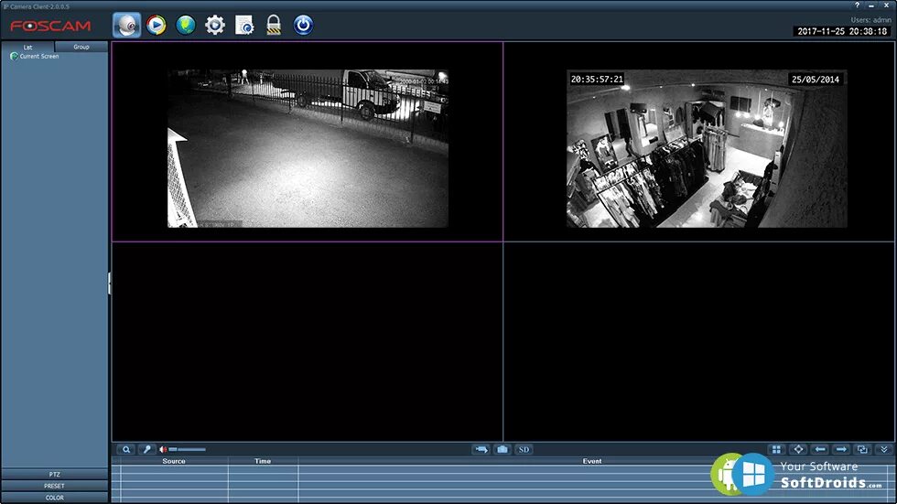Click the FOSCAM logo
Image resolution: width=897 pixels, height=504 pixels.
pyautogui.click(x=50, y=26)
